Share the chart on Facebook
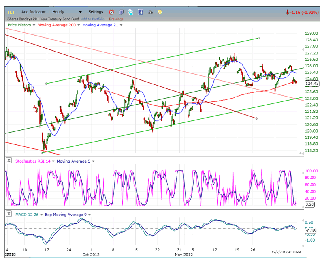Image resolution: width=322 pixels, height=264 pixels. tap(141, 12)
